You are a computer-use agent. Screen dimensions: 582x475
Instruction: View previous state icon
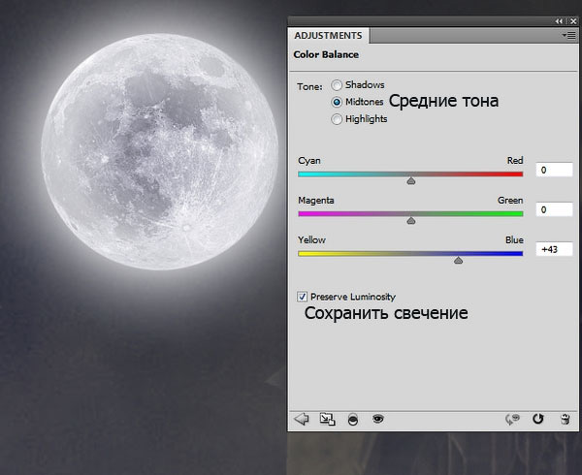[512, 420]
